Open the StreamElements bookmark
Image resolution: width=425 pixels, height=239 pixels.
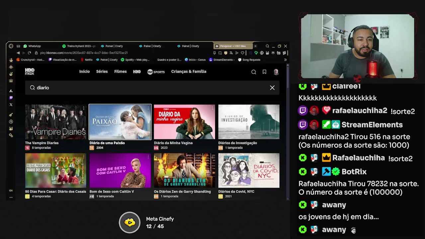pos(222,60)
